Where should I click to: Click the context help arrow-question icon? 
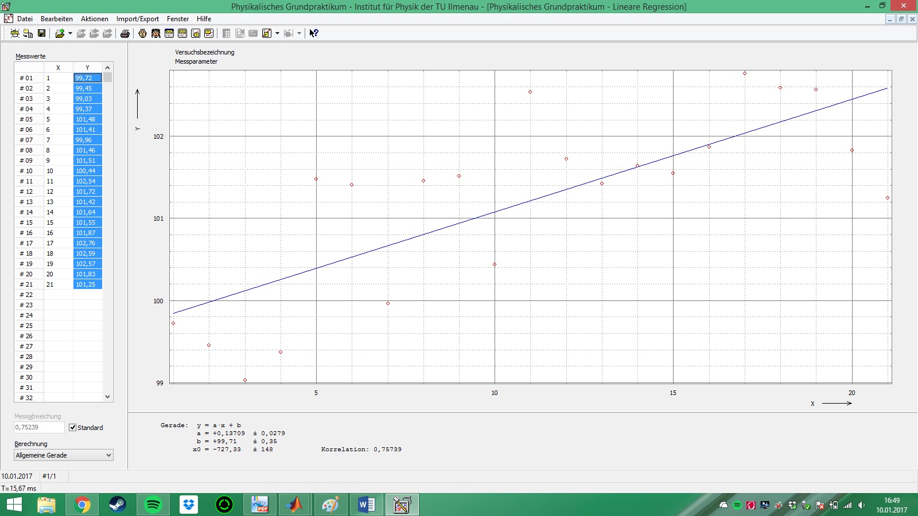coord(313,33)
